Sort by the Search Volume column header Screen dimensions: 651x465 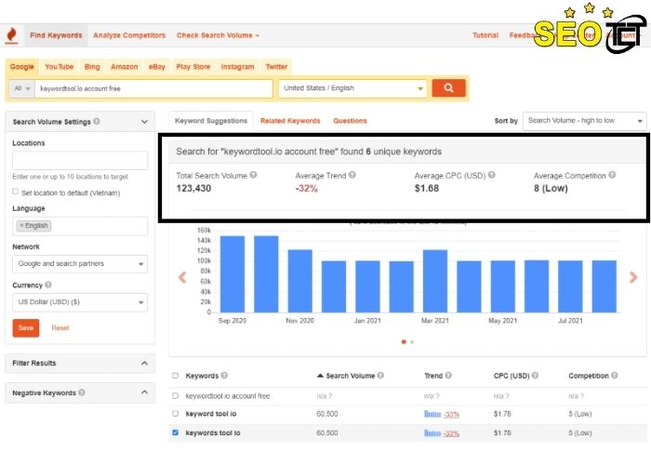click(350, 376)
